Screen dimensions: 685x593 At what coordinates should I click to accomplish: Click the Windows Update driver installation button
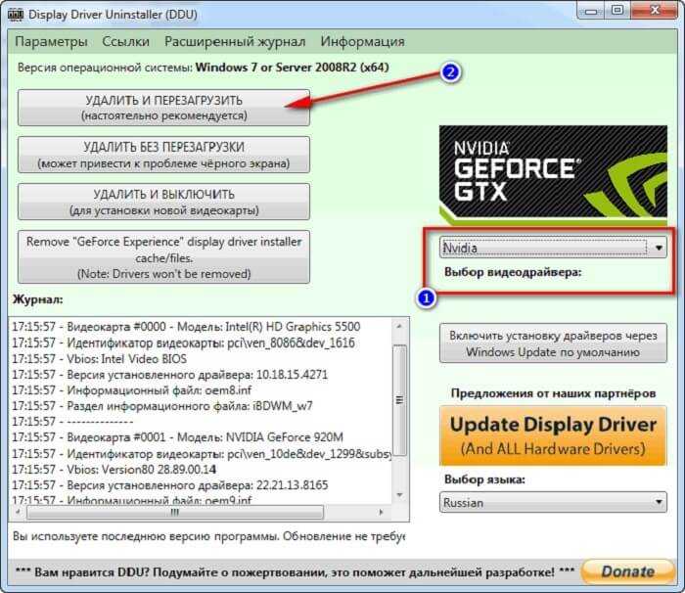pos(553,343)
